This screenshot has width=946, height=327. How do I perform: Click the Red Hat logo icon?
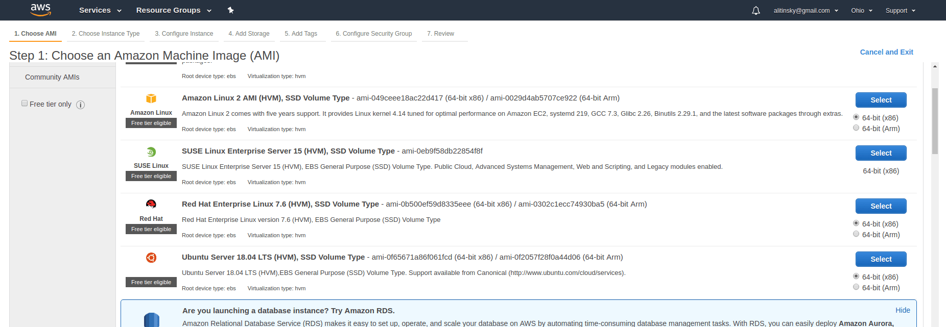pyautogui.click(x=151, y=205)
